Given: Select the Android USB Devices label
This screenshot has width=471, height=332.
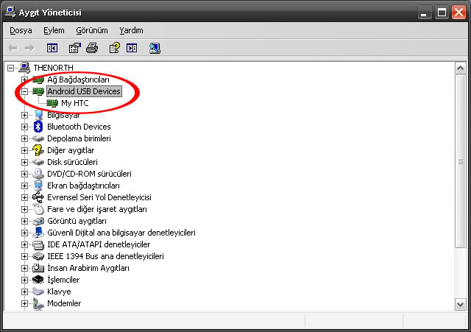Looking at the screenshot, I should 84,91.
